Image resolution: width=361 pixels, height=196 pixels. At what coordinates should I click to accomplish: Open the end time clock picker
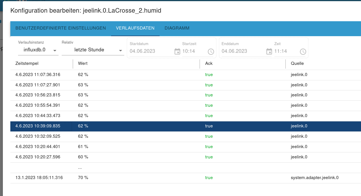303,52
